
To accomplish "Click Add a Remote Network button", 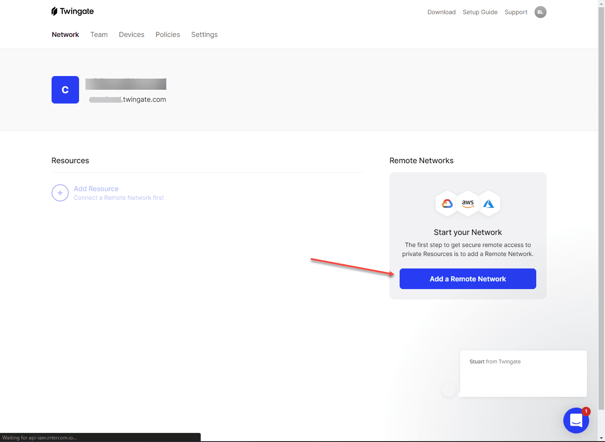I will click(x=467, y=279).
